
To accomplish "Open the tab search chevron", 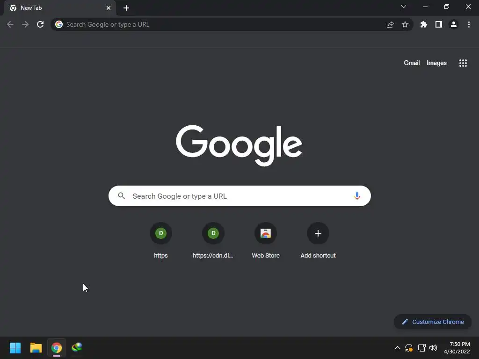I will (x=404, y=7).
